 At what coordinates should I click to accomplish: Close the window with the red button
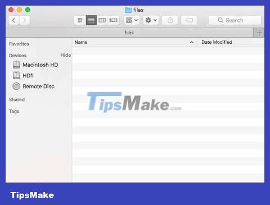[11, 10]
